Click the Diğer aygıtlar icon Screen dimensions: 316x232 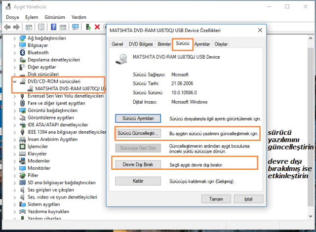point(22,67)
